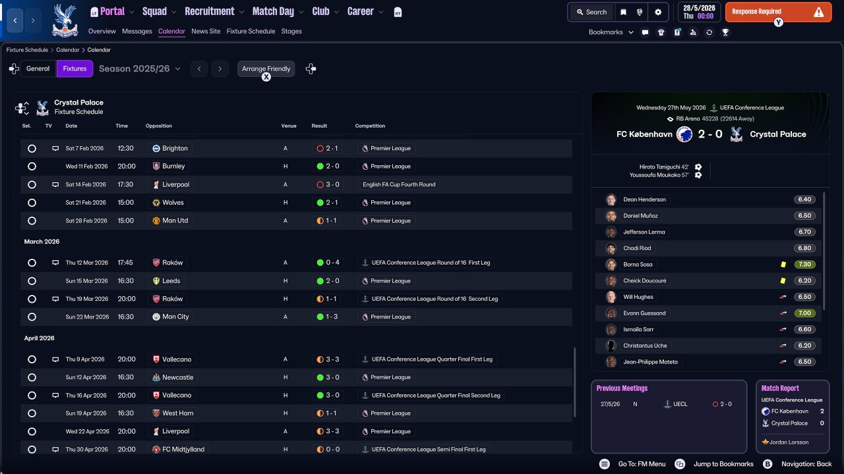Click the circular arrows transfer shortcut icon
This screenshot has height=474, width=844.
(x=709, y=32)
